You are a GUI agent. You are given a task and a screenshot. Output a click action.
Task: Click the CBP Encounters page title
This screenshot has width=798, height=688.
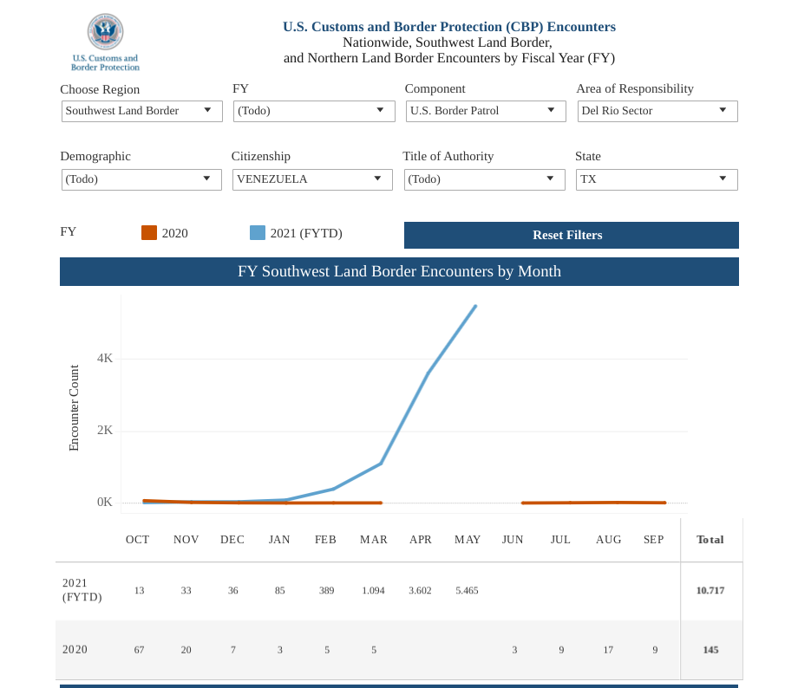point(449,27)
